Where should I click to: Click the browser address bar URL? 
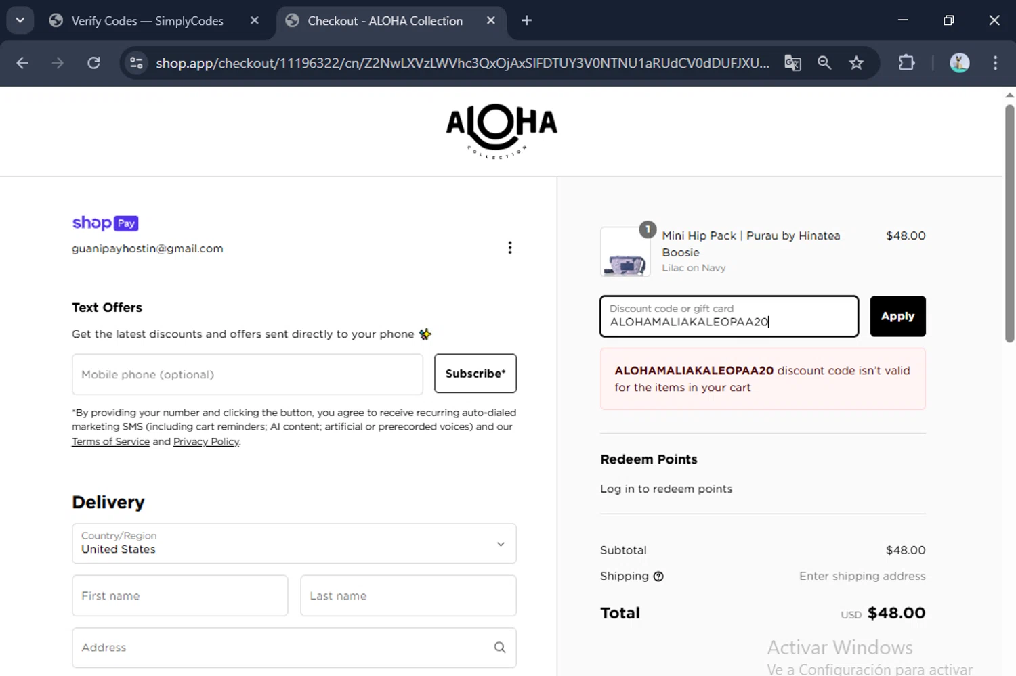pos(463,63)
